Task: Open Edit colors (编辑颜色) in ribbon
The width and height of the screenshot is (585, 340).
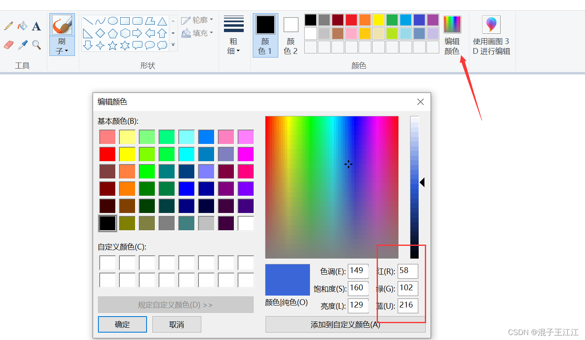Action: pos(452,35)
